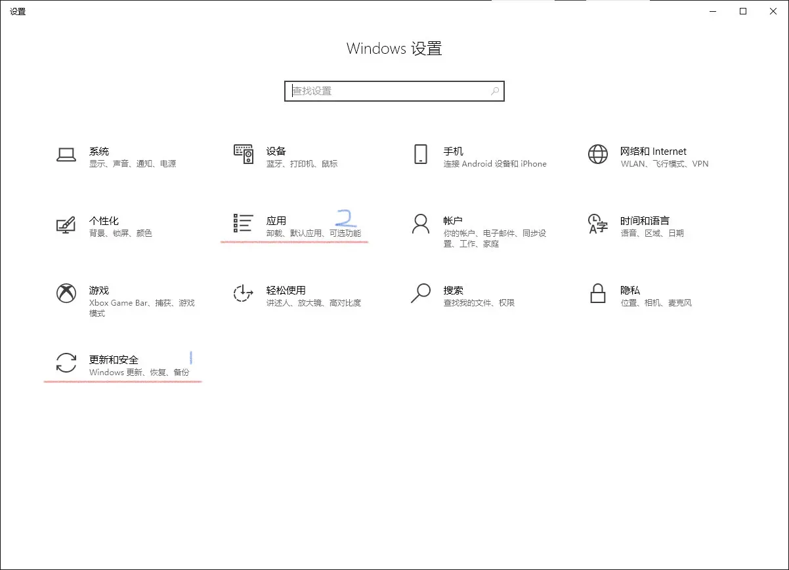This screenshot has width=789, height=570.
Task: Click the text "WLAN、飞行模式、VPN"
Action: tap(665, 164)
